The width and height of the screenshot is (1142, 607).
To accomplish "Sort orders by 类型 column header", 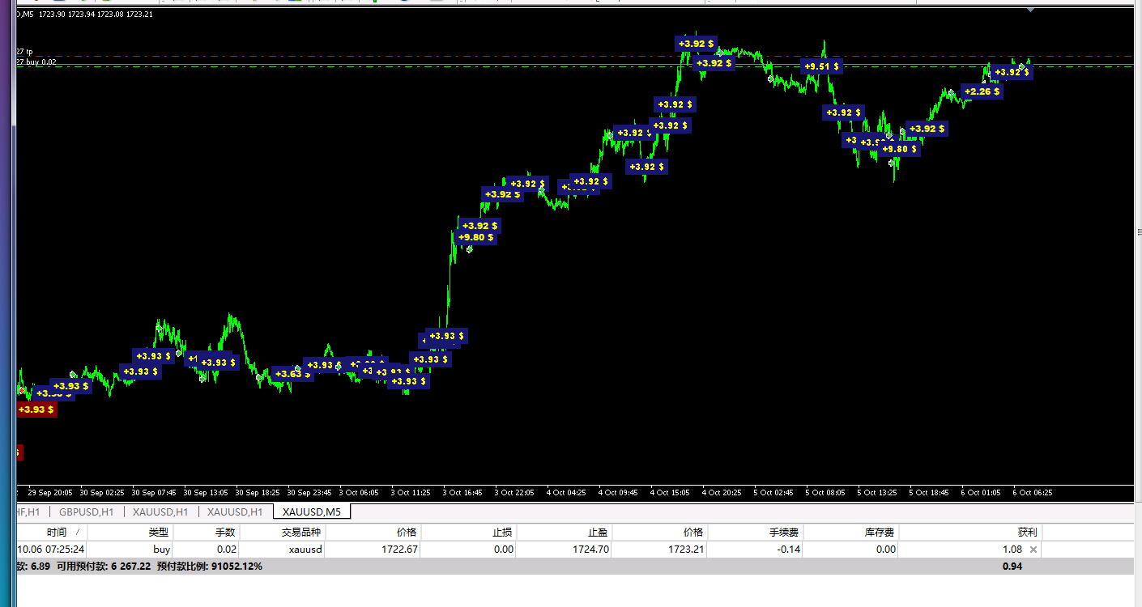I will click(130, 533).
